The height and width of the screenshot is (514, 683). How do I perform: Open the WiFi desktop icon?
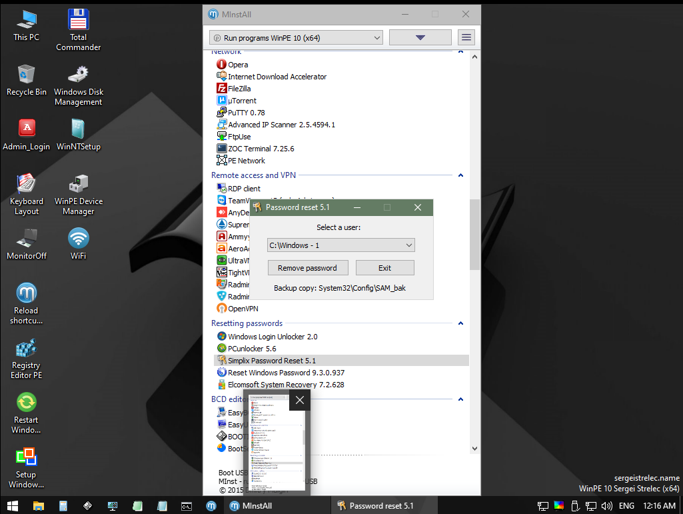(79, 244)
